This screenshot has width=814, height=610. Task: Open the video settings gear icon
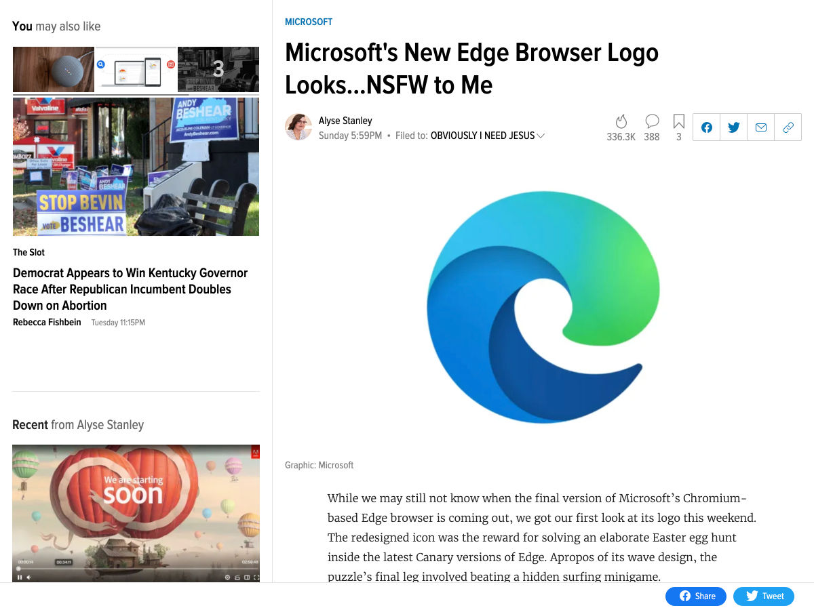pos(228,577)
